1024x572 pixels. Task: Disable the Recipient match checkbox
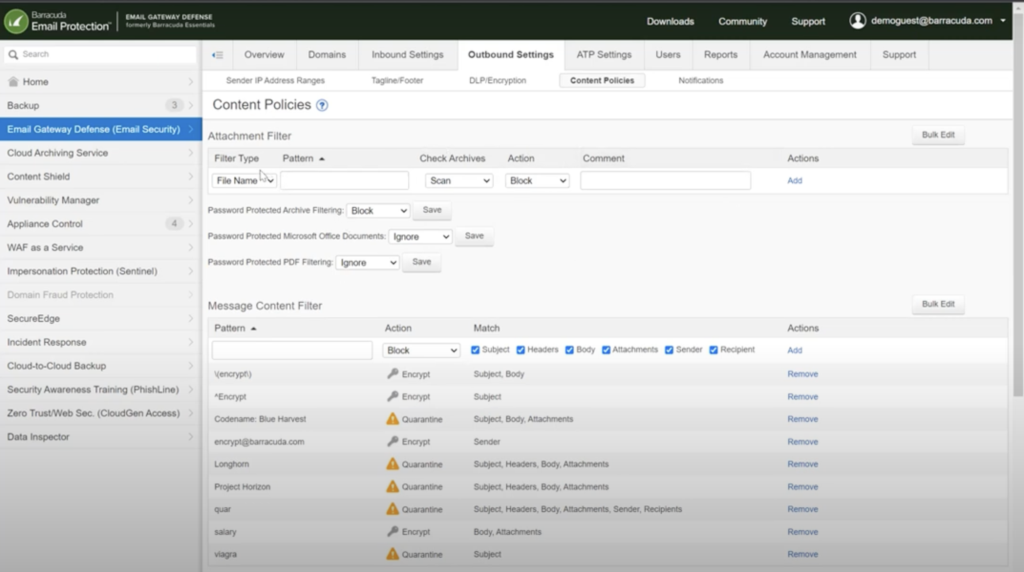[x=714, y=350]
